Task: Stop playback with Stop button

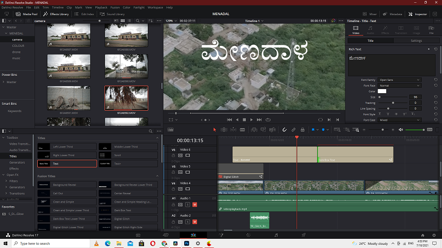Action: pos(244,120)
